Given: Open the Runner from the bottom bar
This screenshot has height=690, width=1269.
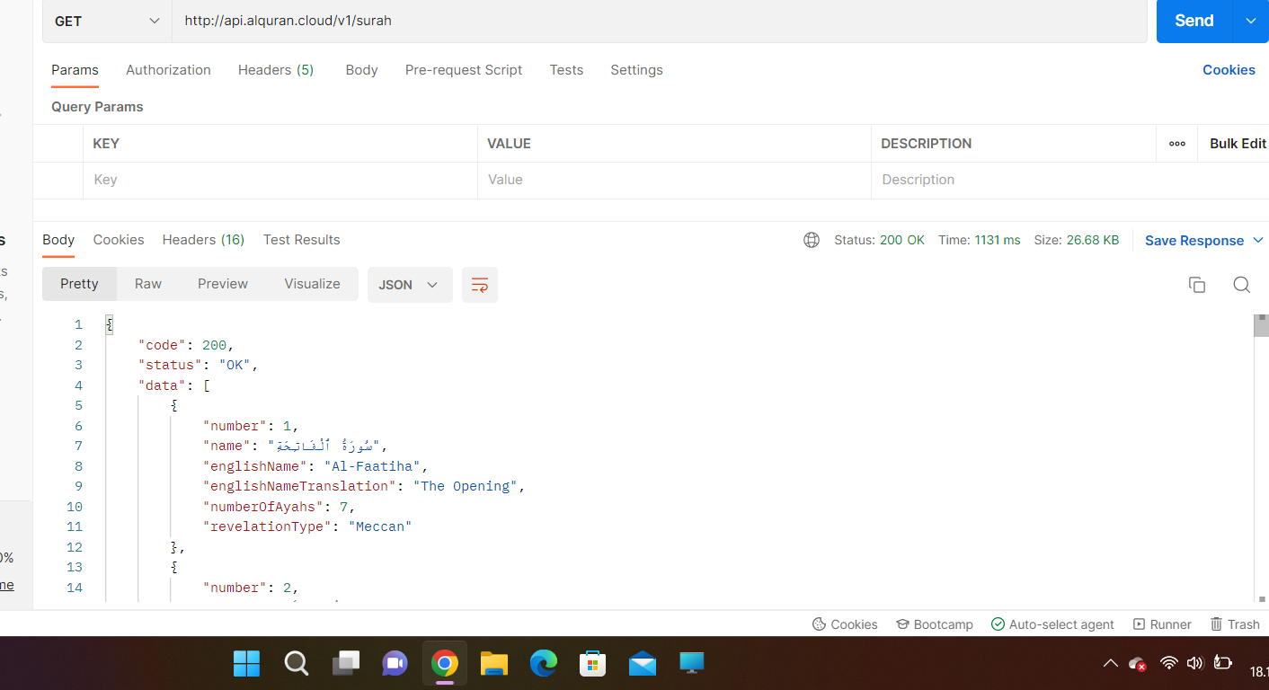Looking at the screenshot, I should (x=1162, y=624).
